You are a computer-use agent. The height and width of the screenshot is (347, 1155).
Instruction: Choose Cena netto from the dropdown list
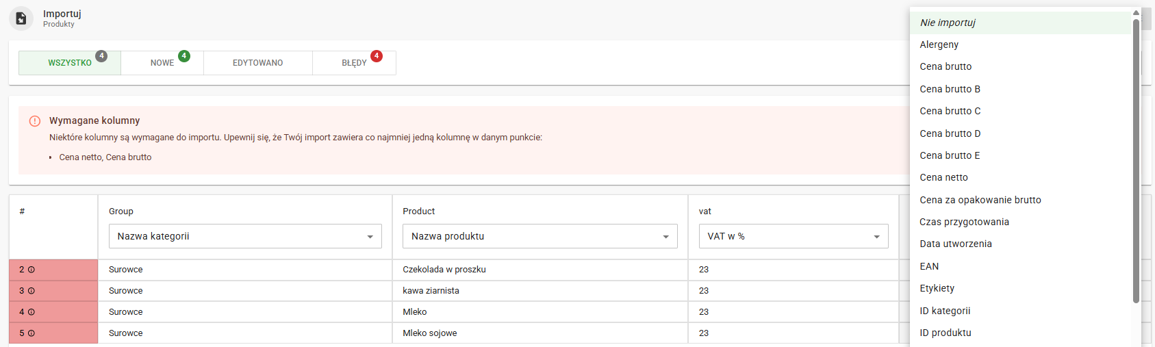point(943,177)
